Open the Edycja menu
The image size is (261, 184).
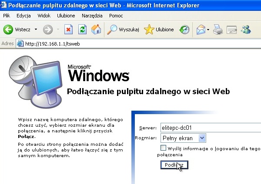click(x=23, y=16)
